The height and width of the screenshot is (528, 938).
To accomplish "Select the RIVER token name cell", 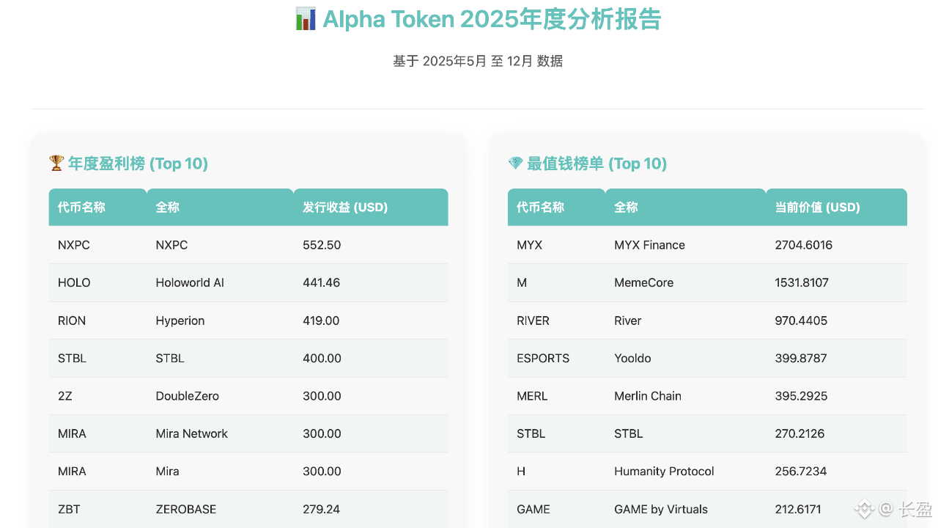I will pyautogui.click(x=533, y=320).
